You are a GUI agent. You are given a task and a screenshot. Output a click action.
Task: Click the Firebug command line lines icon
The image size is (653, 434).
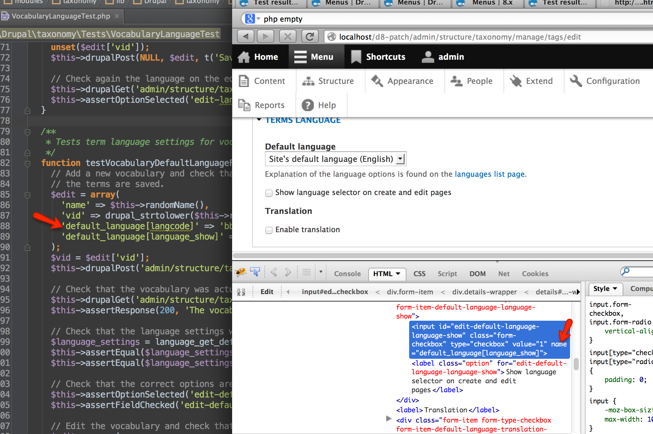click(x=307, y=272)
